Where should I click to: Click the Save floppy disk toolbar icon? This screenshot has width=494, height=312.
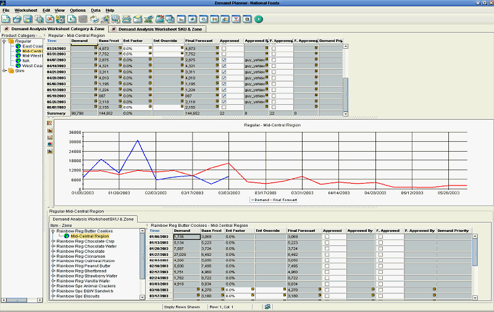(28, 19)
